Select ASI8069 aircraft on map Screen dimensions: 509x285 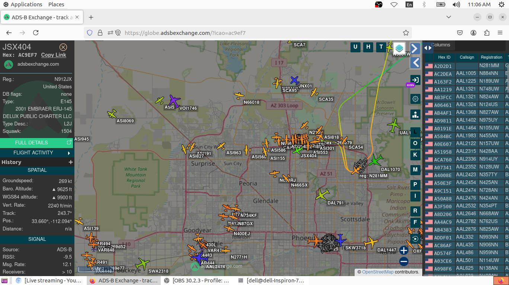(112, 114)
